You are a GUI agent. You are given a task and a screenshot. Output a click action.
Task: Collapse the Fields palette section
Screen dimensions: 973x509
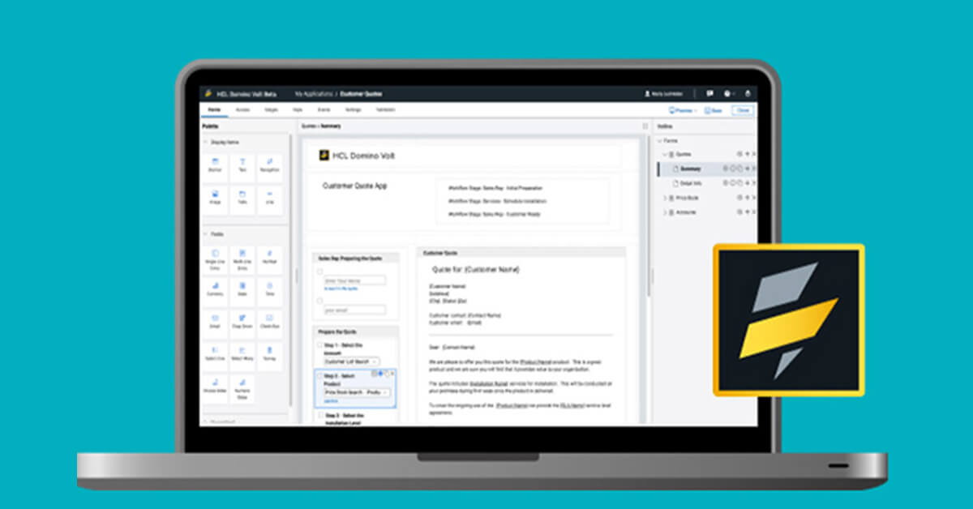coord(205,234)
